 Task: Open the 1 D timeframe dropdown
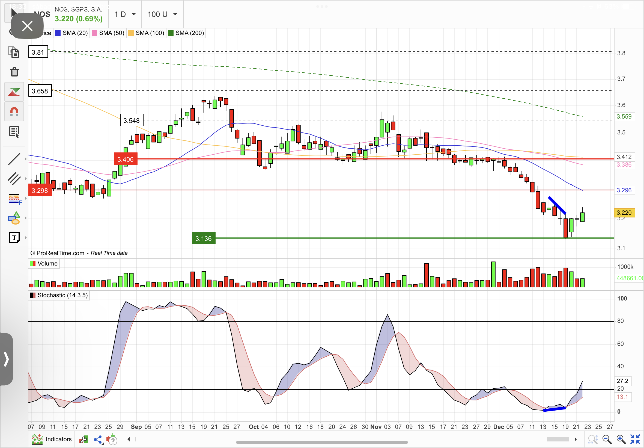[125, 14]
